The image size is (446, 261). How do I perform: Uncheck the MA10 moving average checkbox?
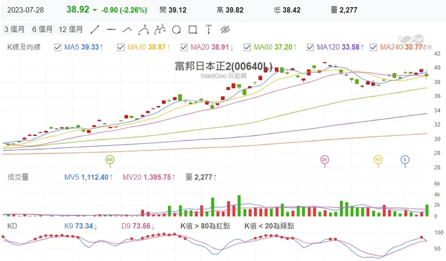click(121, 48)
